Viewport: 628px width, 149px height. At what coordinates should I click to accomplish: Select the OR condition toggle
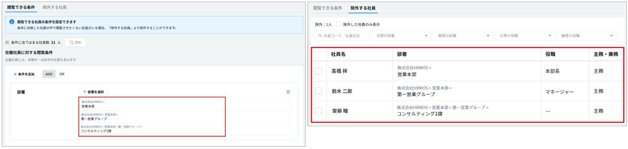tap(62, 74)
